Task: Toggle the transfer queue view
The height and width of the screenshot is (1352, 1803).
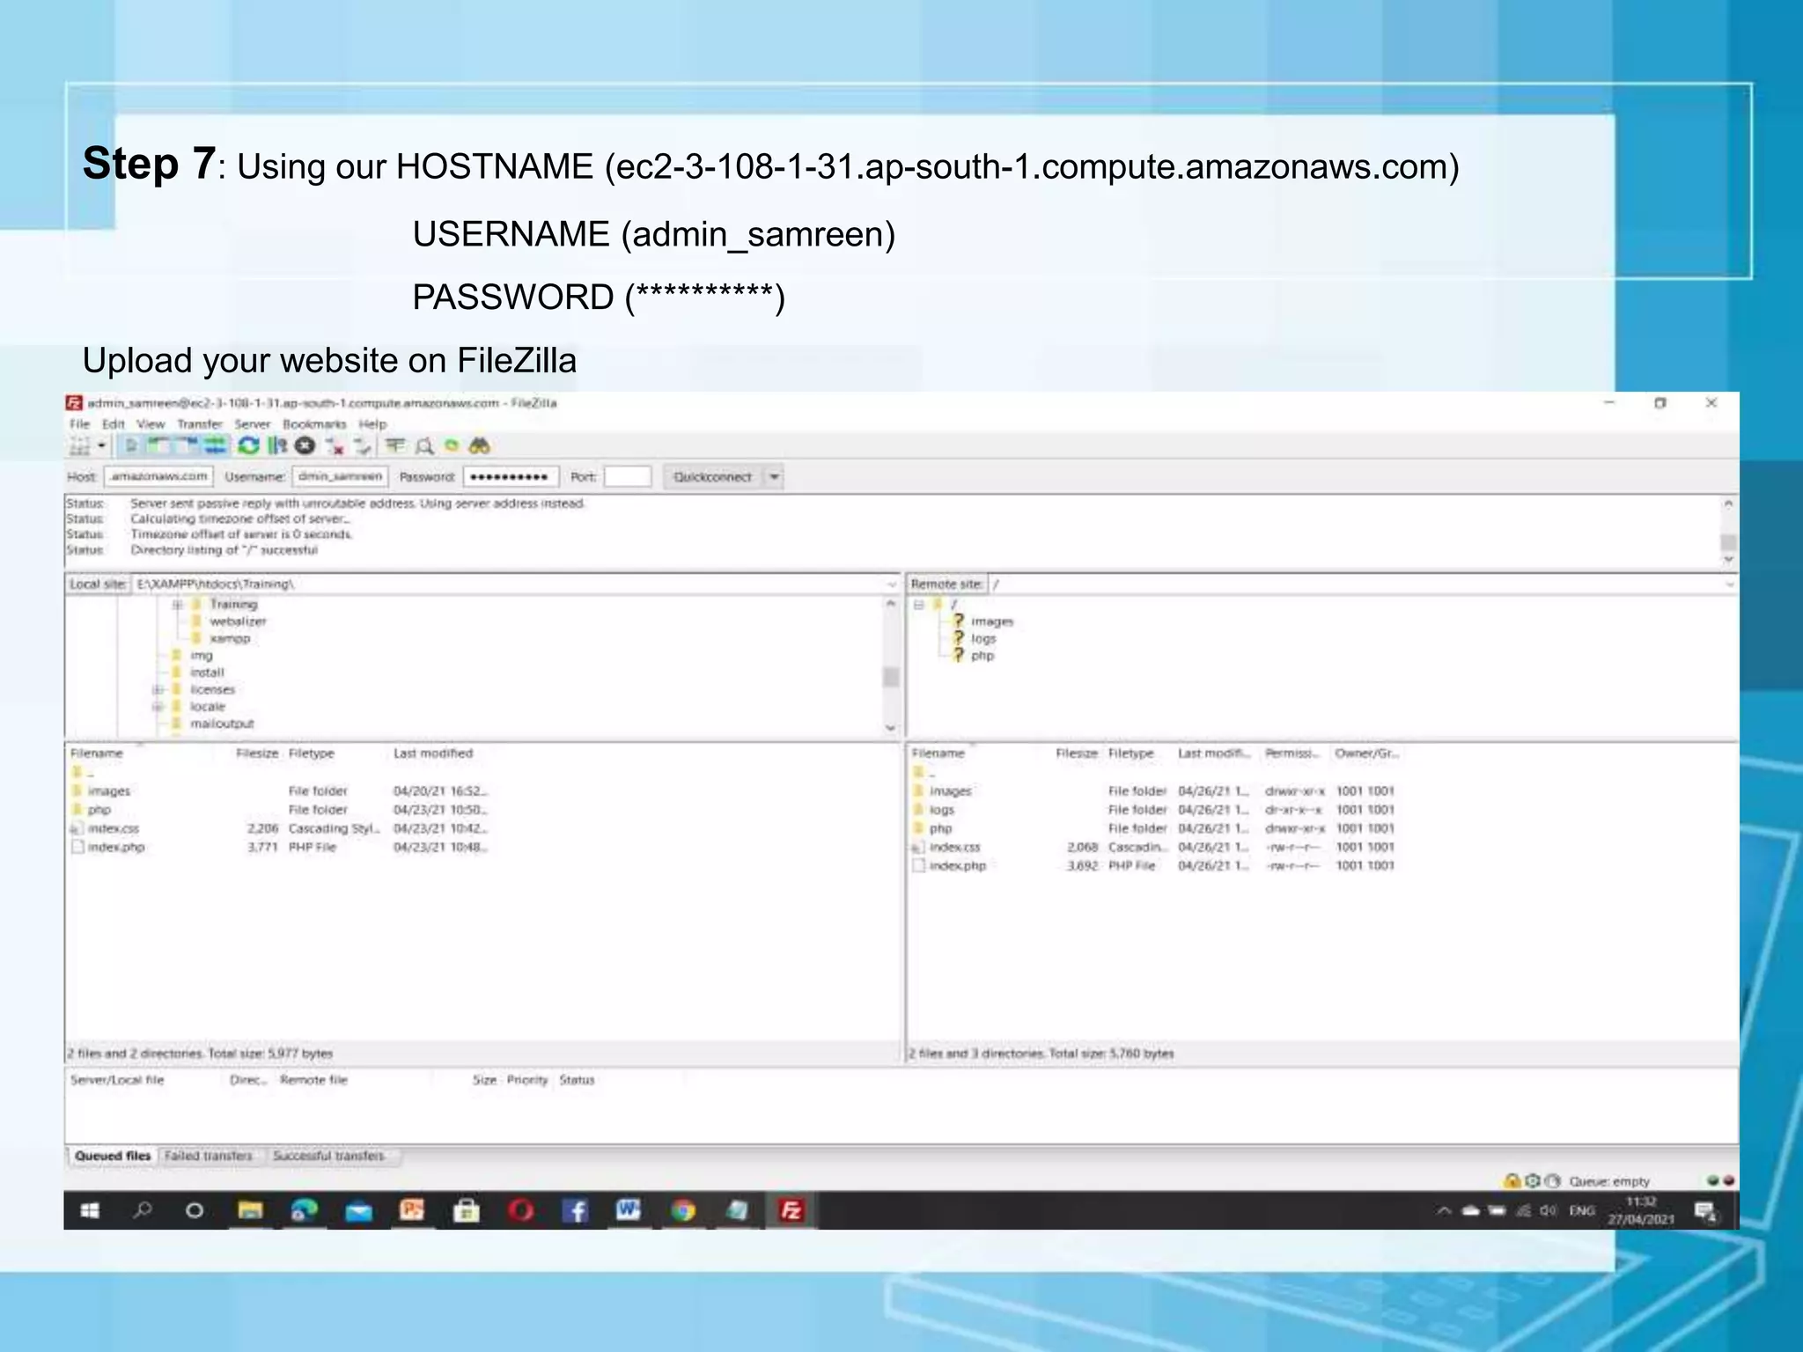Action: click(215, 446)
